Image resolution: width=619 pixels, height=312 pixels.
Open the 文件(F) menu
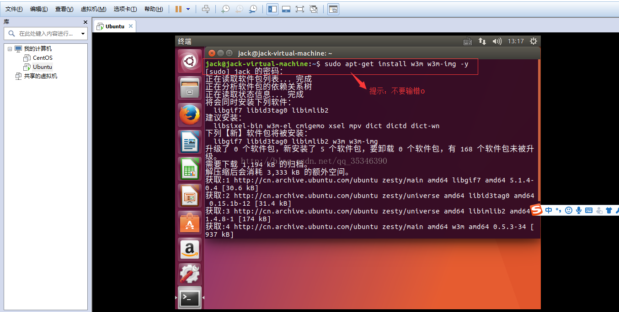click(x=14, y=9)
